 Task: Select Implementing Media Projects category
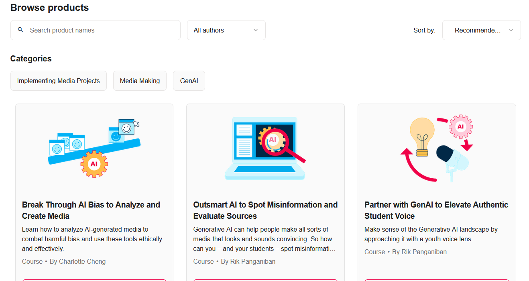pos(59,81)
